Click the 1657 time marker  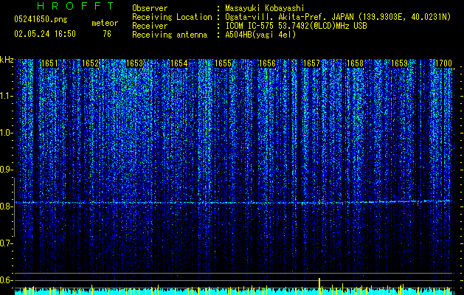coord(311,63)
